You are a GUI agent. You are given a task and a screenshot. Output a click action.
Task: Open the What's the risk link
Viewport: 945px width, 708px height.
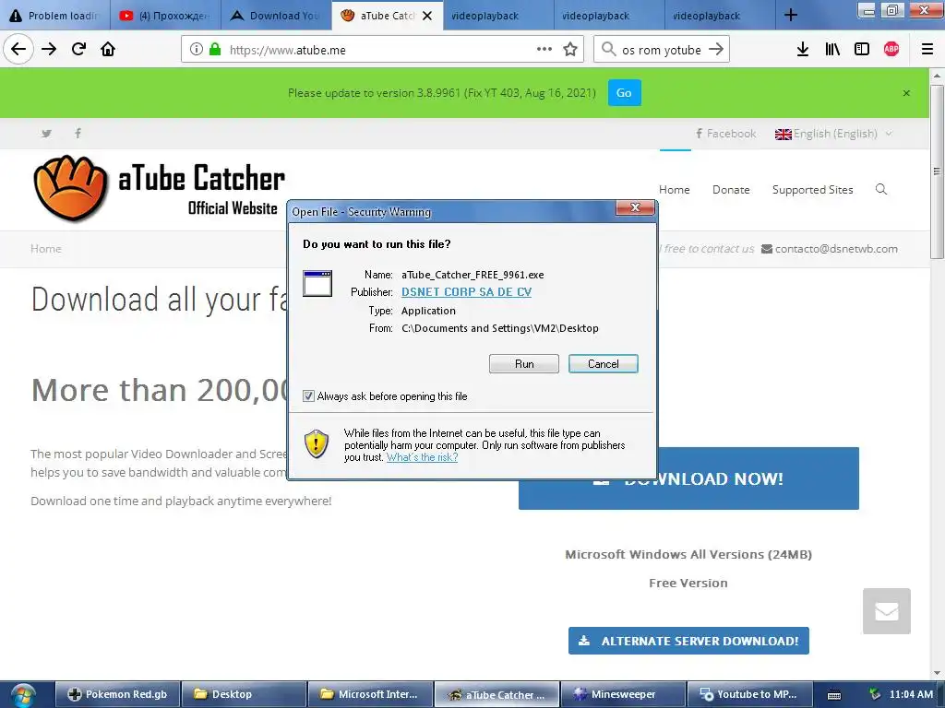click(x=422, y=457)
